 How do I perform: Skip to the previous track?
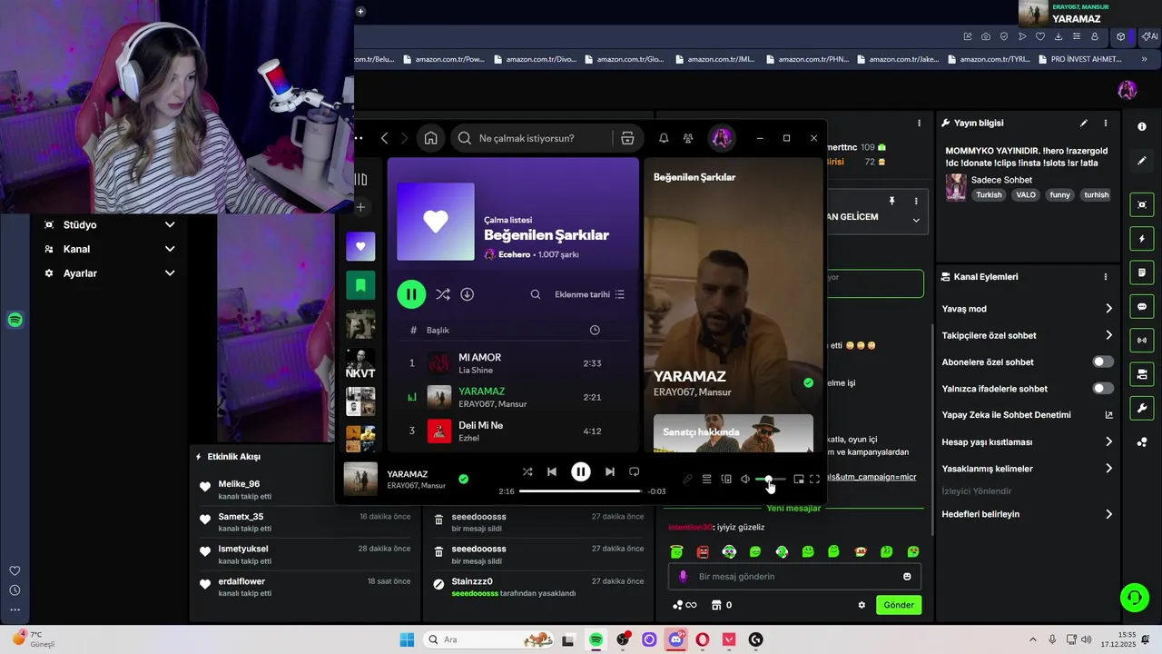(552, 471)
